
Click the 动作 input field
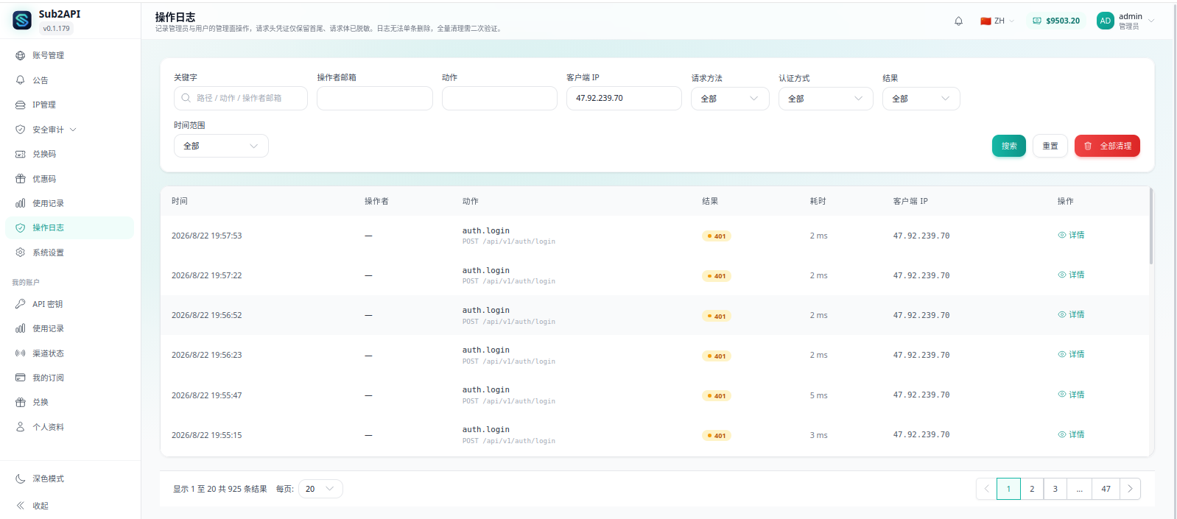point(499,98)
